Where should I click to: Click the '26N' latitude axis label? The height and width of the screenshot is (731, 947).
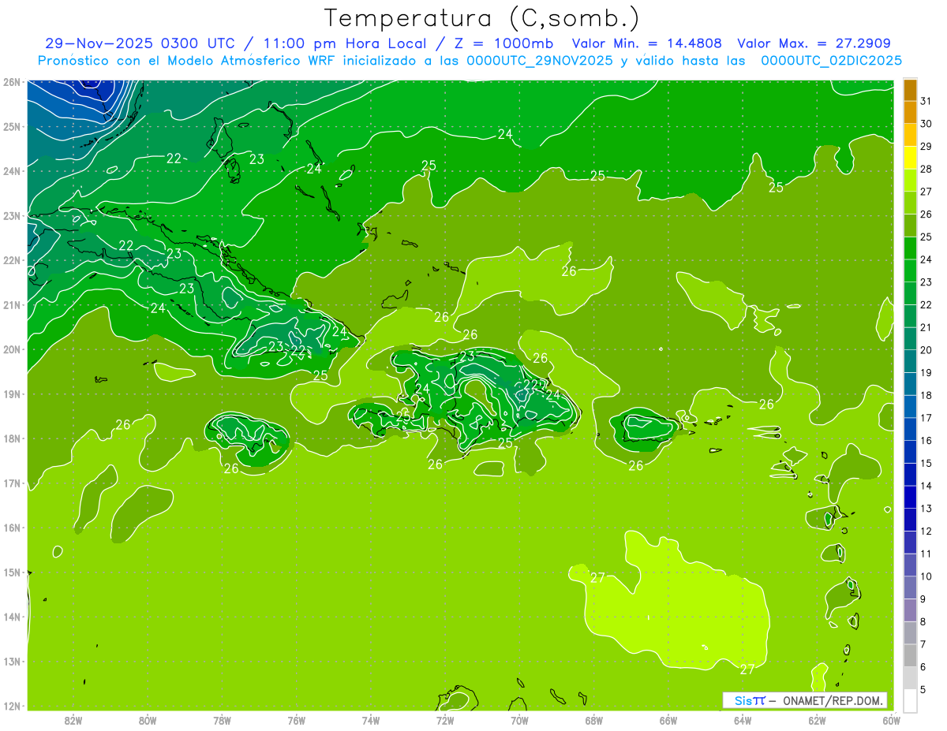pyautogui.click(x=12, y=82)
